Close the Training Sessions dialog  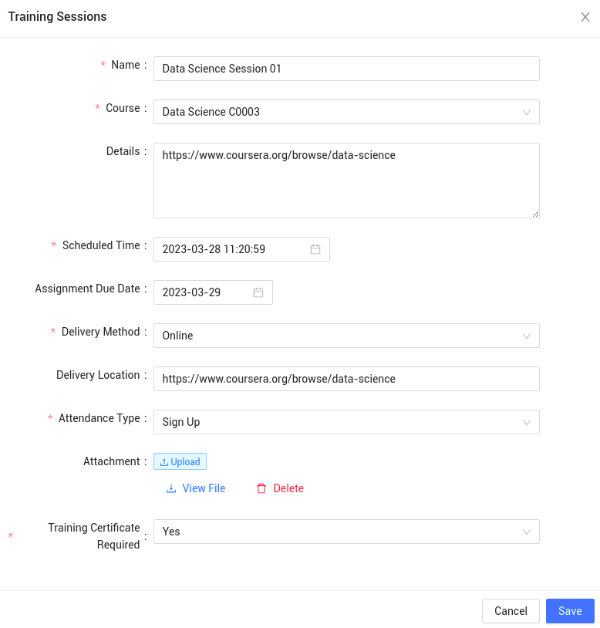(585, 17)
